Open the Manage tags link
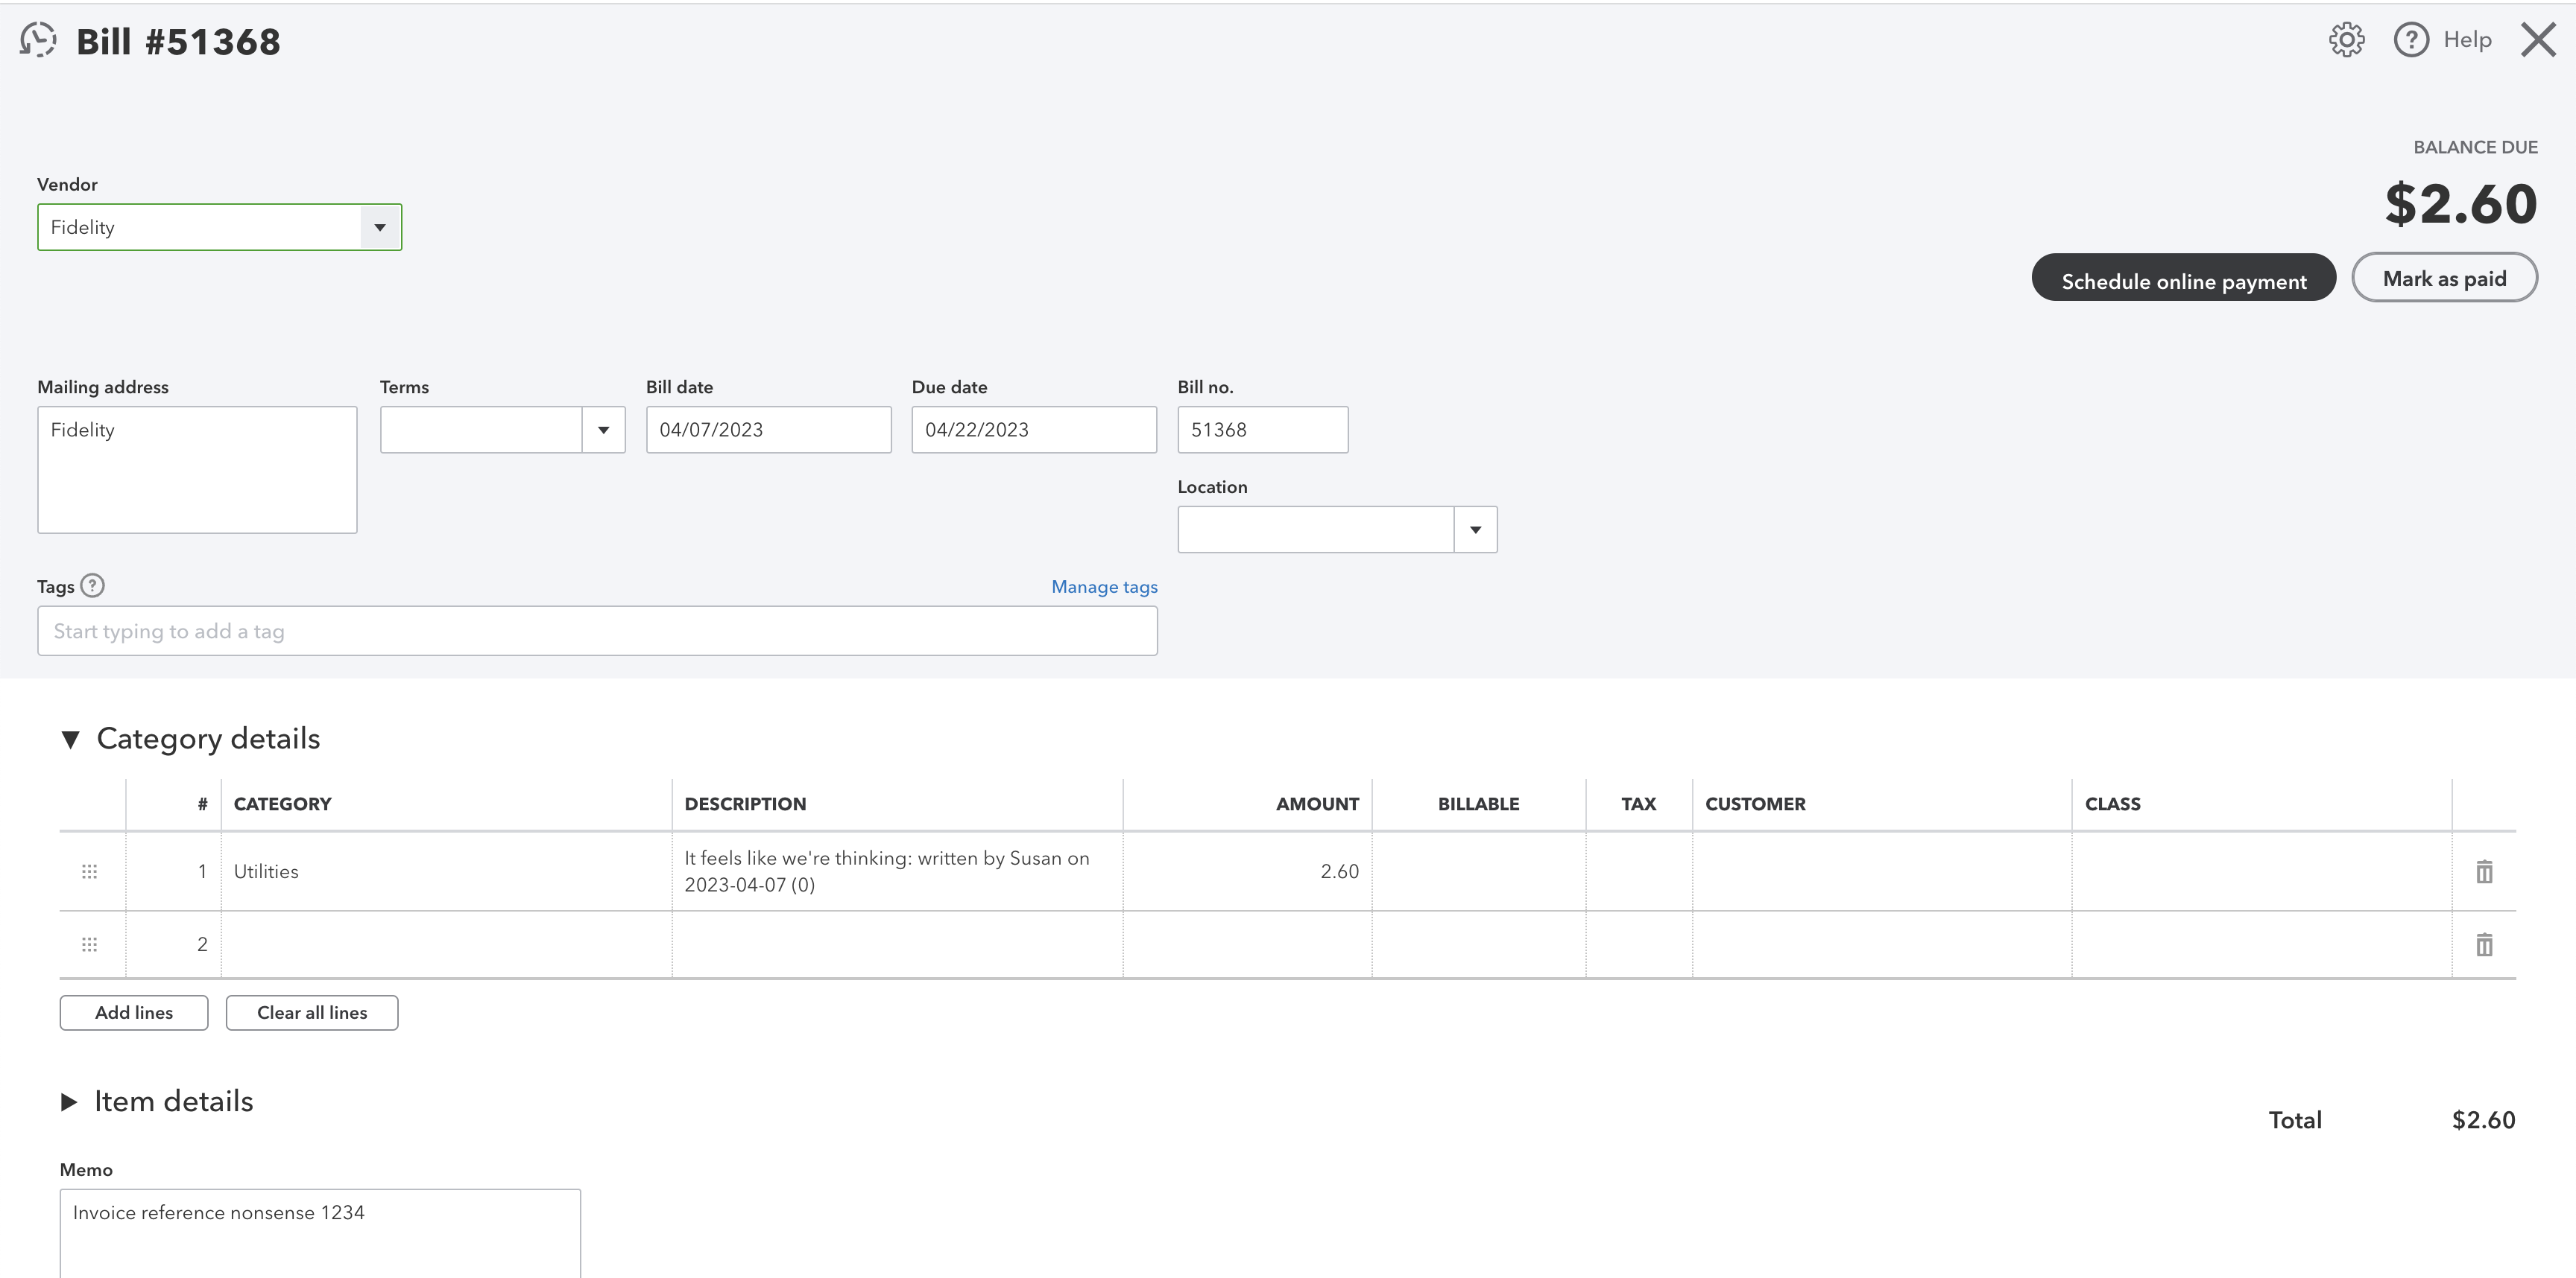Screen dimensions: 2576x1278 pos(1104,588)
